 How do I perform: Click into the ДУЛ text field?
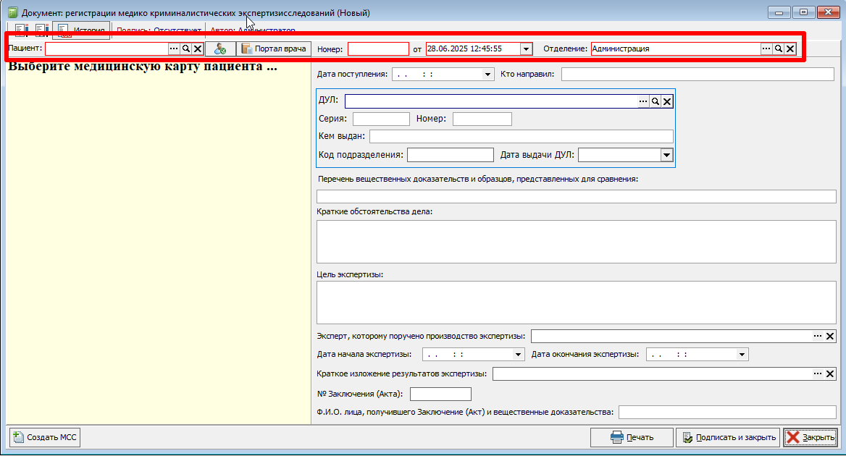click(x=492, y=101)
